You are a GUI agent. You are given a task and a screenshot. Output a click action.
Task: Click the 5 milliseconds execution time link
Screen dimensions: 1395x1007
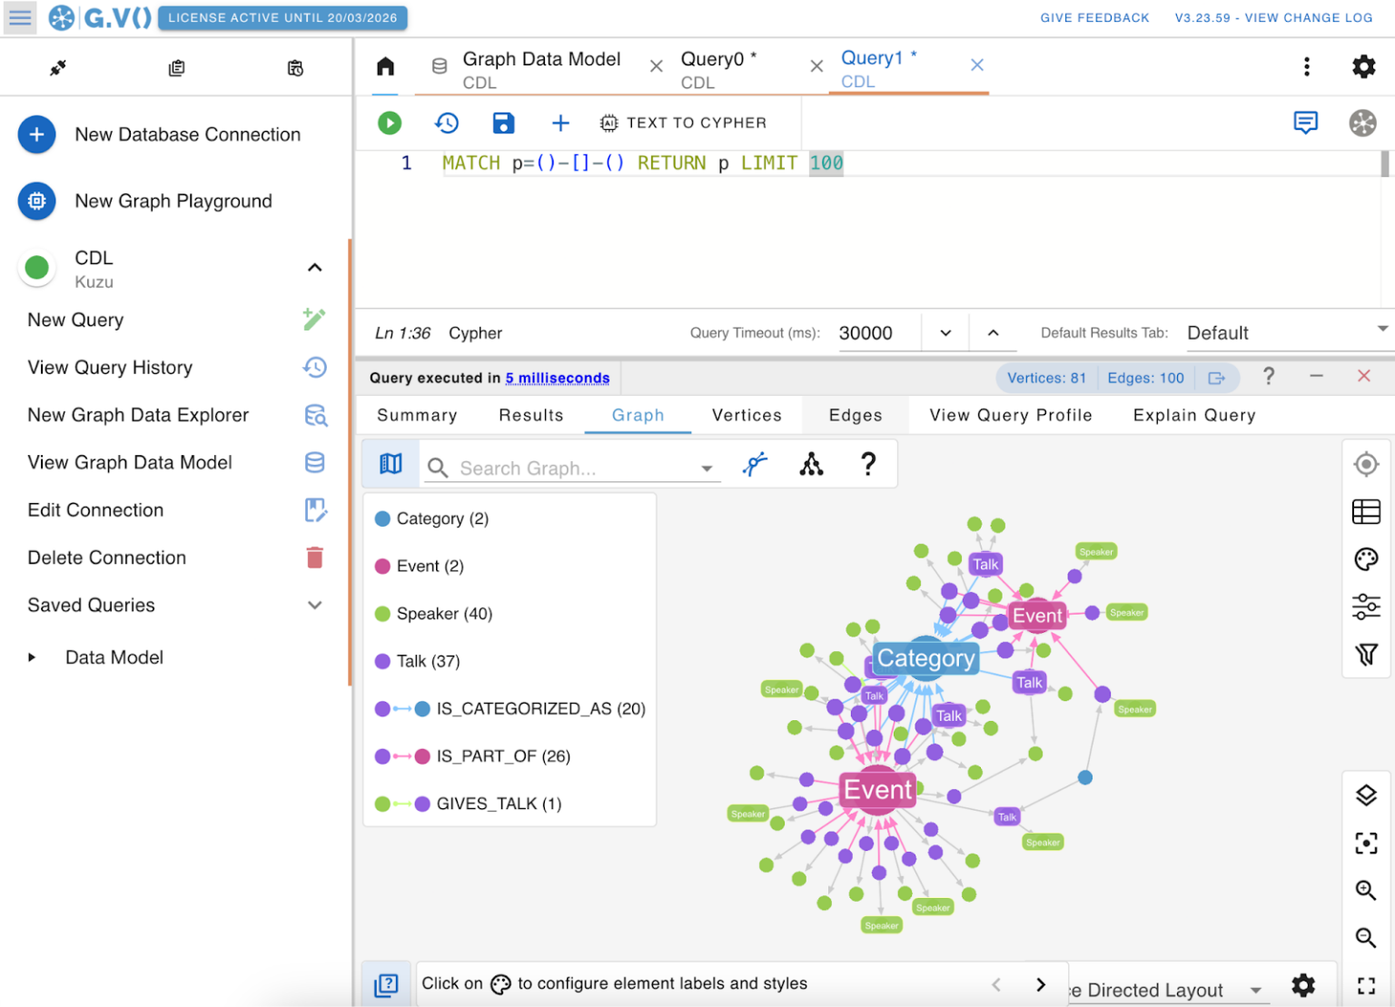(557, 378)
